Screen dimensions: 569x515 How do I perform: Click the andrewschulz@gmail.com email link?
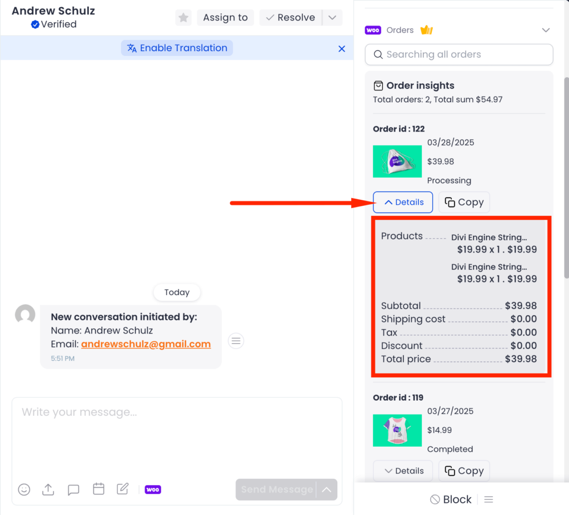click(x=146, y=344)
